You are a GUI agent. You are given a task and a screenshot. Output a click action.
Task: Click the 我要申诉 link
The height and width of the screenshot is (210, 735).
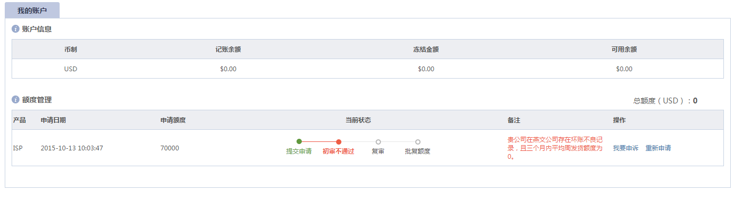626,148
